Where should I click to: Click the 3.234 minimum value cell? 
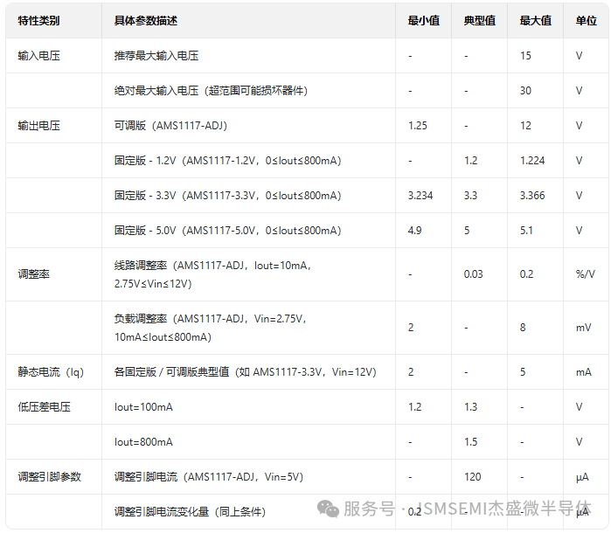pyautogui.click(x=420, y=196)
